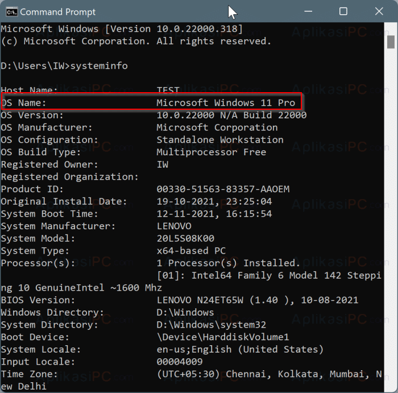The height and width of the screenshot is (393, 398).
Task: Click the Host Name label
Action: pos(30,90)
